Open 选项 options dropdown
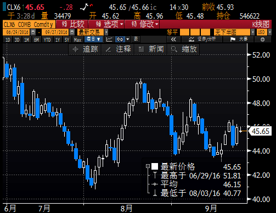This screenshot has width=276, height=213. pos(106,24)
